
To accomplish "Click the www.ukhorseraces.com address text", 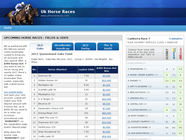I will (x=55, y=16).
